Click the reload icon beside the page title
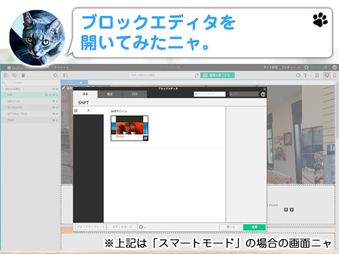Image resolution: width=339 pixels, height=254 pixels. click(196, 75)
